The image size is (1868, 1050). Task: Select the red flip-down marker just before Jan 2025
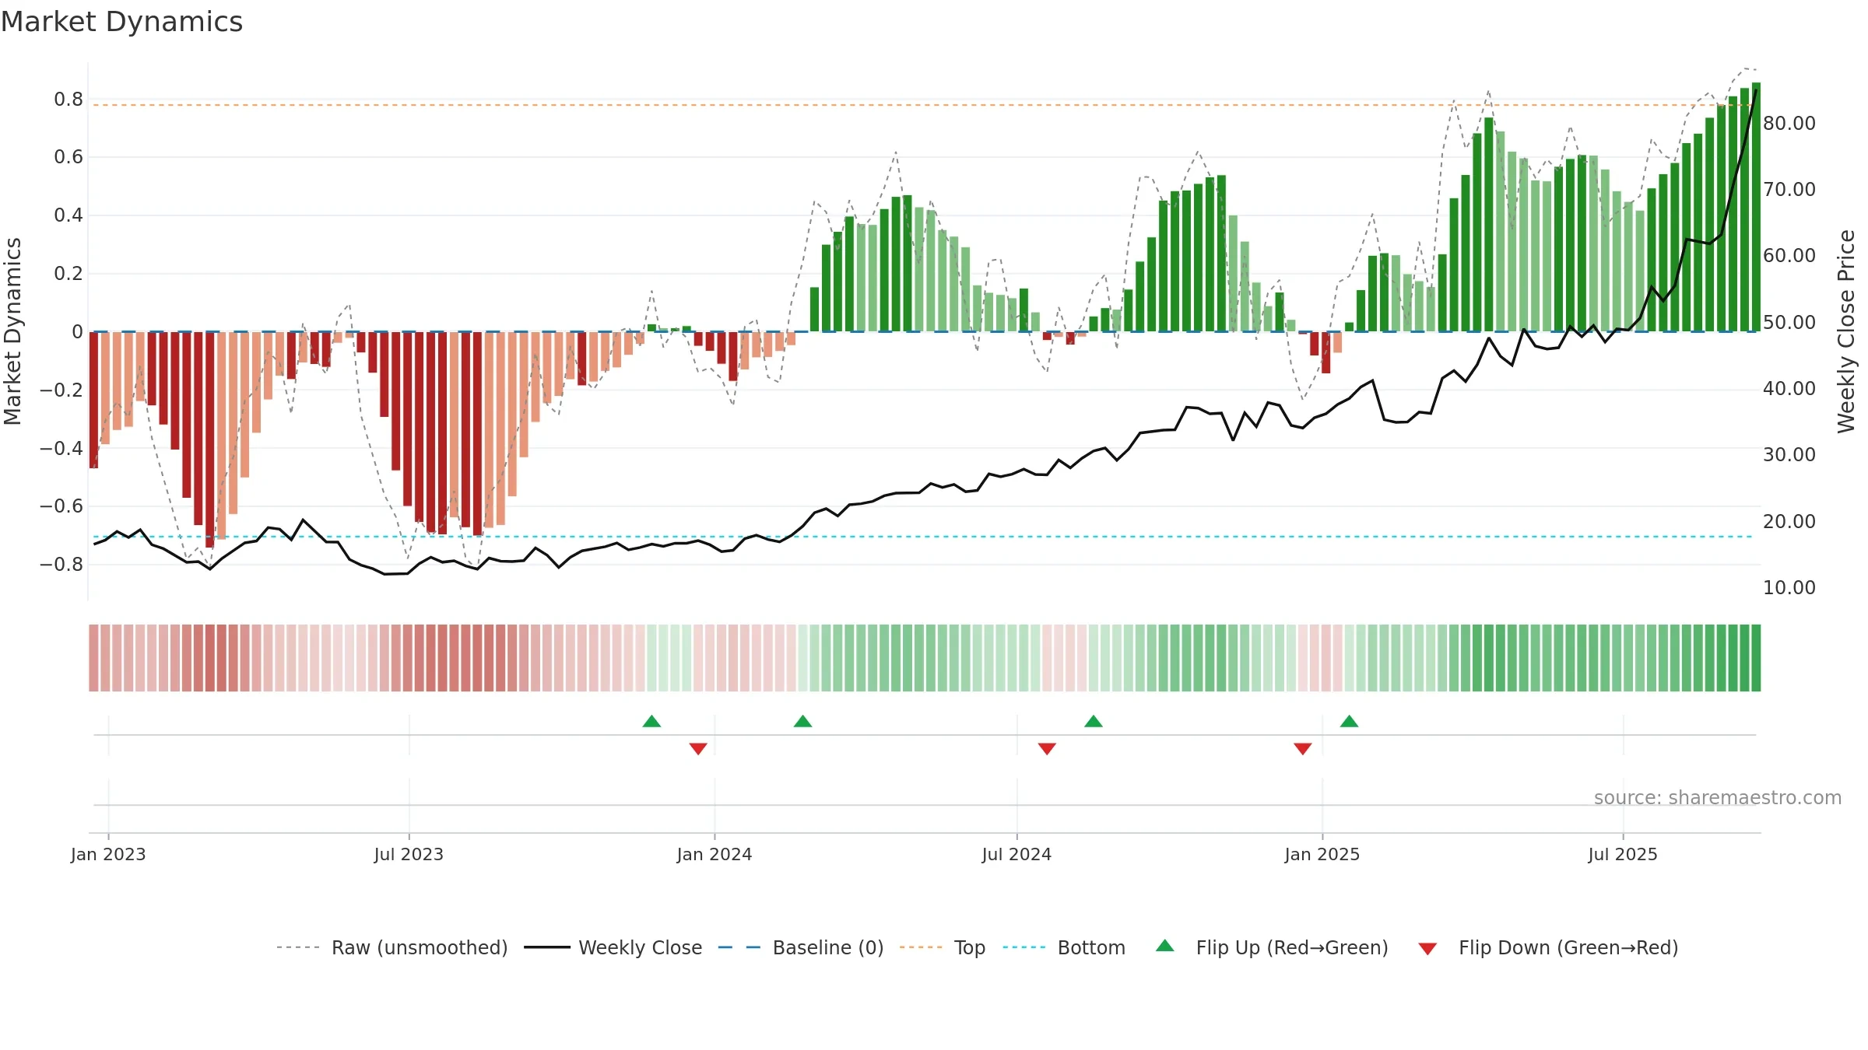click(1303, 748)
